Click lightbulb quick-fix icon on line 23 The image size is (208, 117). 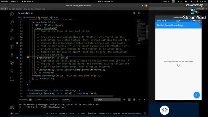tap(28, 58)
